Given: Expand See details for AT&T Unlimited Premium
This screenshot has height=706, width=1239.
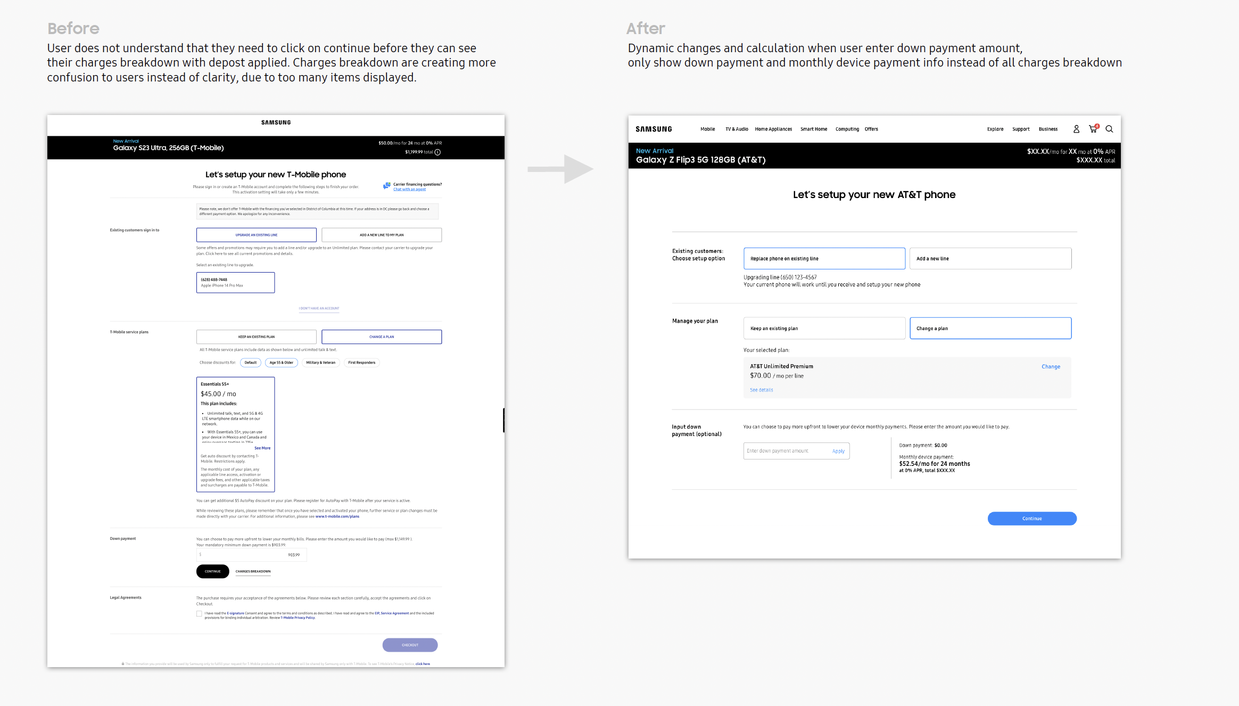Looking at the screenshot, I should click(x=761, y=390).
